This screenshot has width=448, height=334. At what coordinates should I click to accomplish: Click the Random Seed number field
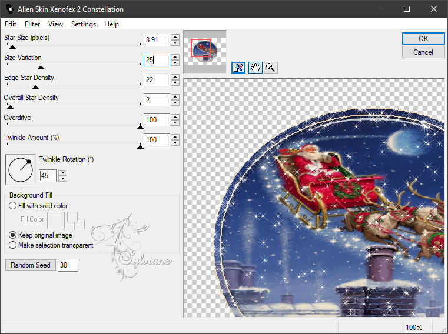pyautogui.click(x=68, y=265)
